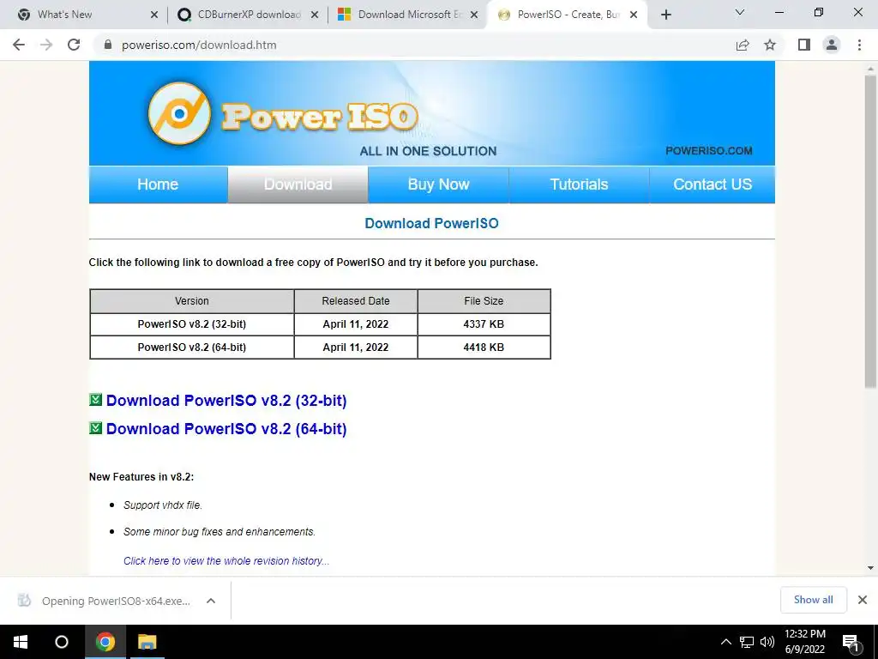This screenshot has height=659, width=878.
Task: Click the PowerISO v8.2 (64-bit) table cell
Action: (x=192, y=348)
